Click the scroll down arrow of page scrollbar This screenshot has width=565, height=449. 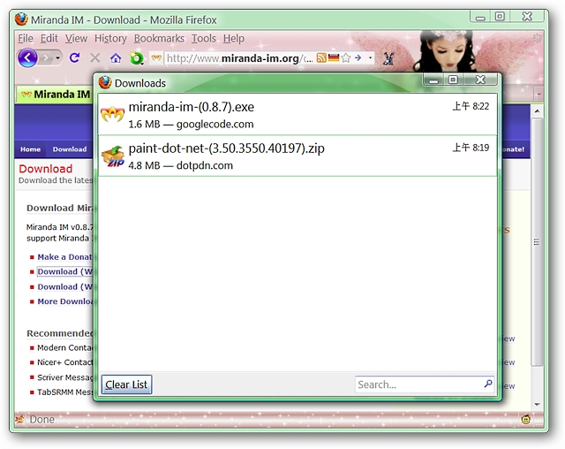click(x=537, y=404)
